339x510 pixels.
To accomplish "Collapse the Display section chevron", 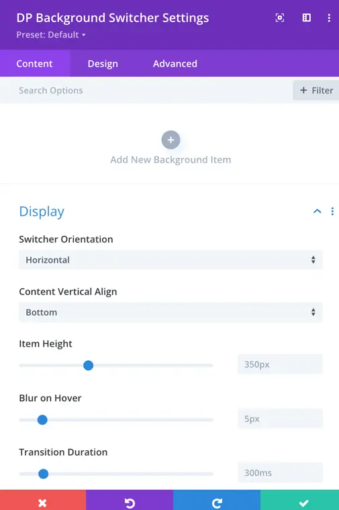I will (318, 212).
